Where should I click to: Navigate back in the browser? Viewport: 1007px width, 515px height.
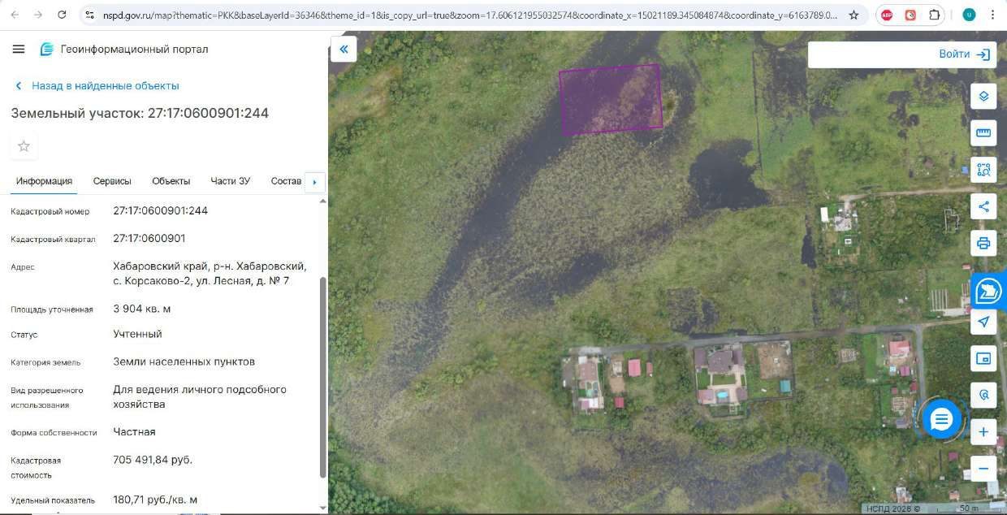click(x=15, y=15)
